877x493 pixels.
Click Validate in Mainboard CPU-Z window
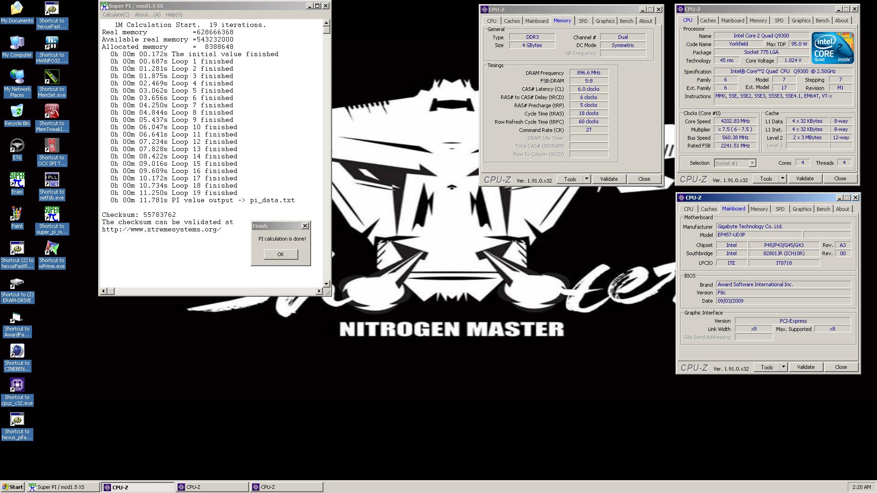(x=805, y=367)
